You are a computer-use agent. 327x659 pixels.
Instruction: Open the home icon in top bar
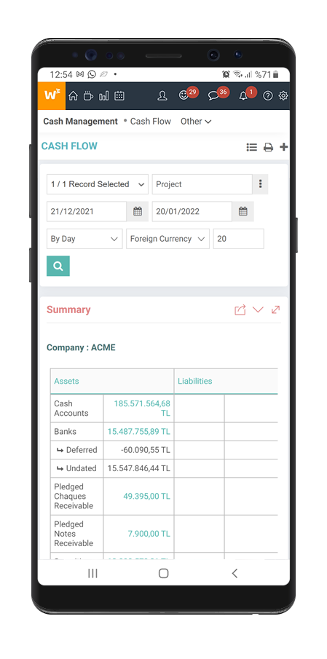point(73,96)
